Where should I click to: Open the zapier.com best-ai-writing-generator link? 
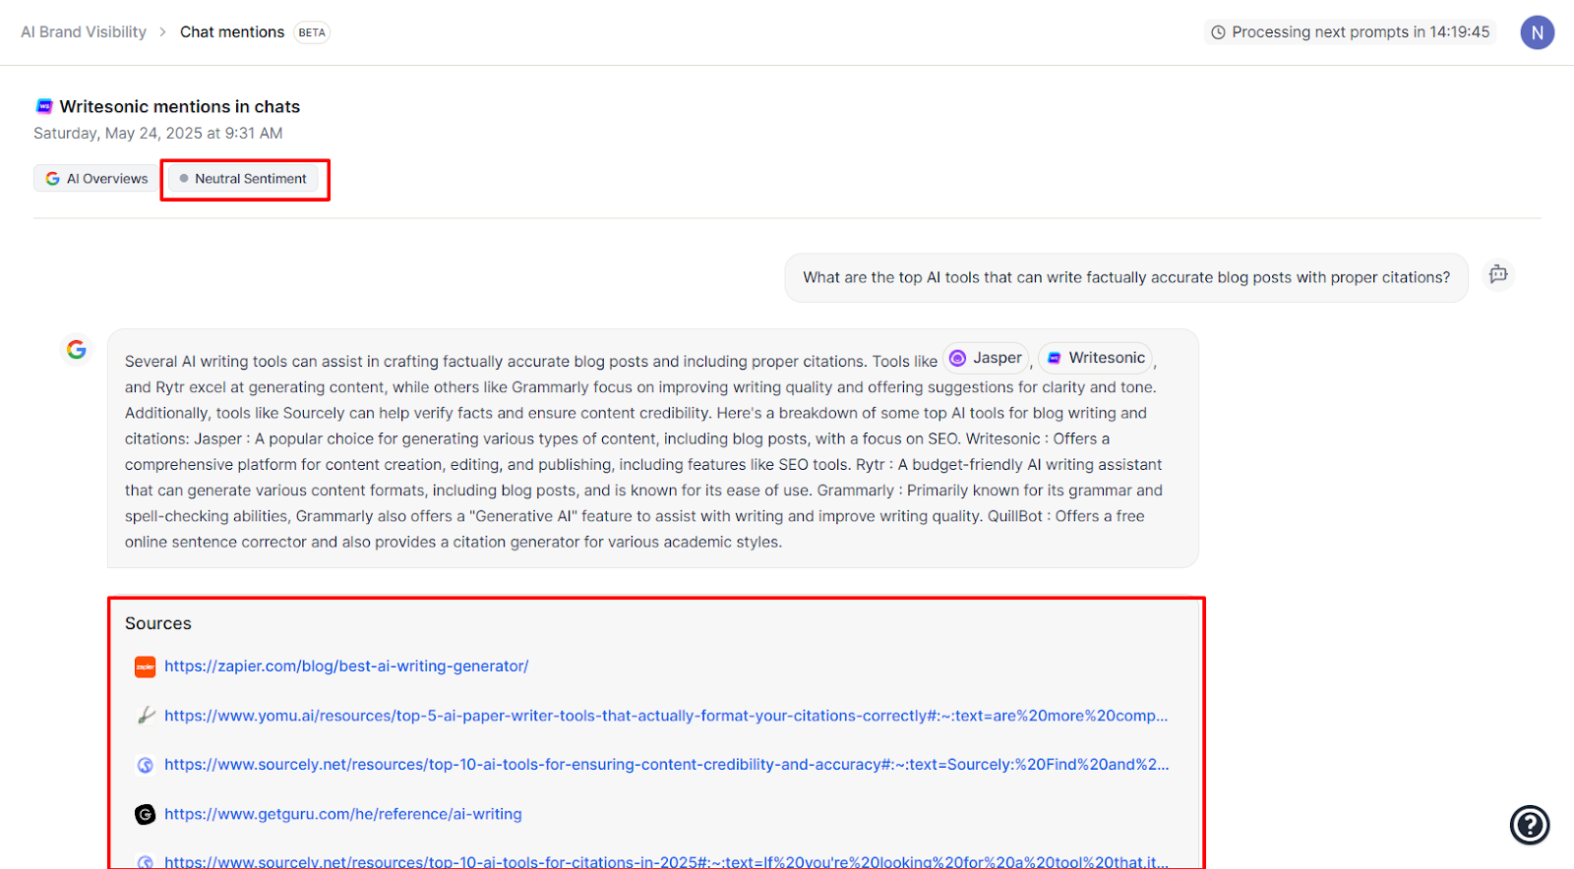[346, 666]
